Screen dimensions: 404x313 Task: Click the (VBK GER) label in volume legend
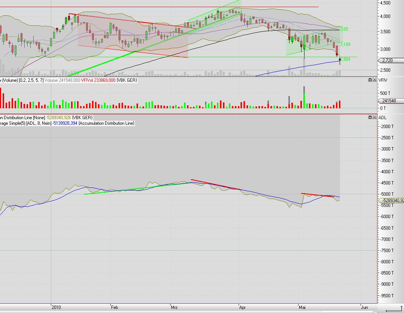[x=127, y=80]
